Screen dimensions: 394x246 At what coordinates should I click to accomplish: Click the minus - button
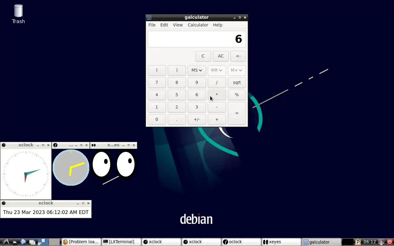(x=217, y=107)
